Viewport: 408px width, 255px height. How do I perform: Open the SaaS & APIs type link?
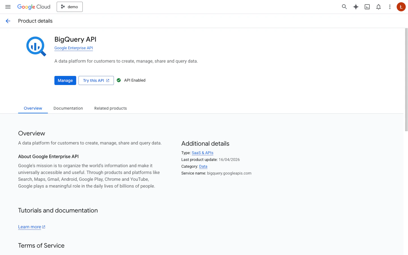(x=203, y=153)
